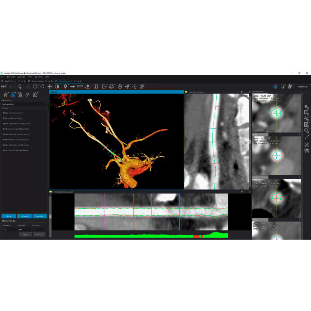Select the point marker pin tool
311x311 pixels.
(65, 87)
